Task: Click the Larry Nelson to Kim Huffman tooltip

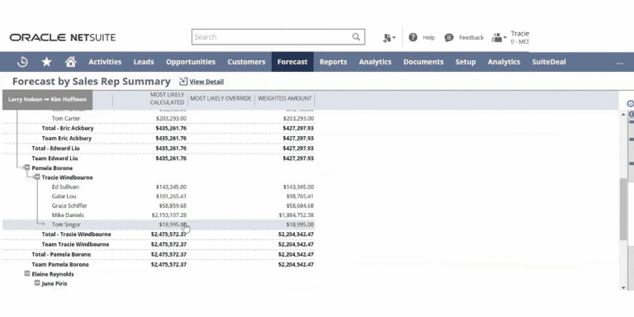Action: click(47, 99)
